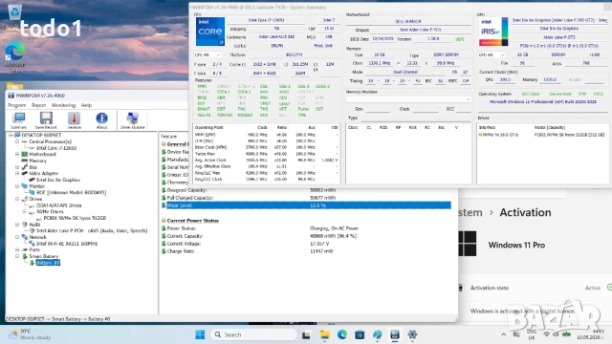This screenshot has width=612, height=344.
Task: Click the Current Voltage row
Action: pyautogui.click(x=306, y=244)
